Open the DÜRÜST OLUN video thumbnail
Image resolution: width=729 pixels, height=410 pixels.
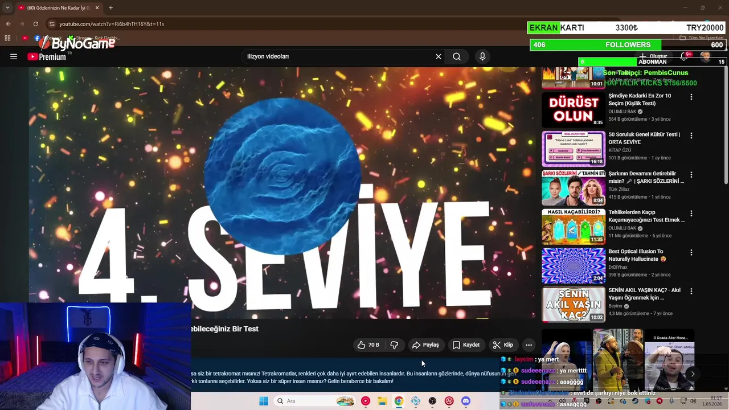click(574, 110)
